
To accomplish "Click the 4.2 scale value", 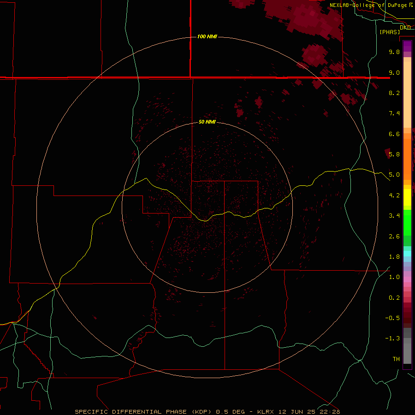I will pyautogui.click(x=394, y=196).
